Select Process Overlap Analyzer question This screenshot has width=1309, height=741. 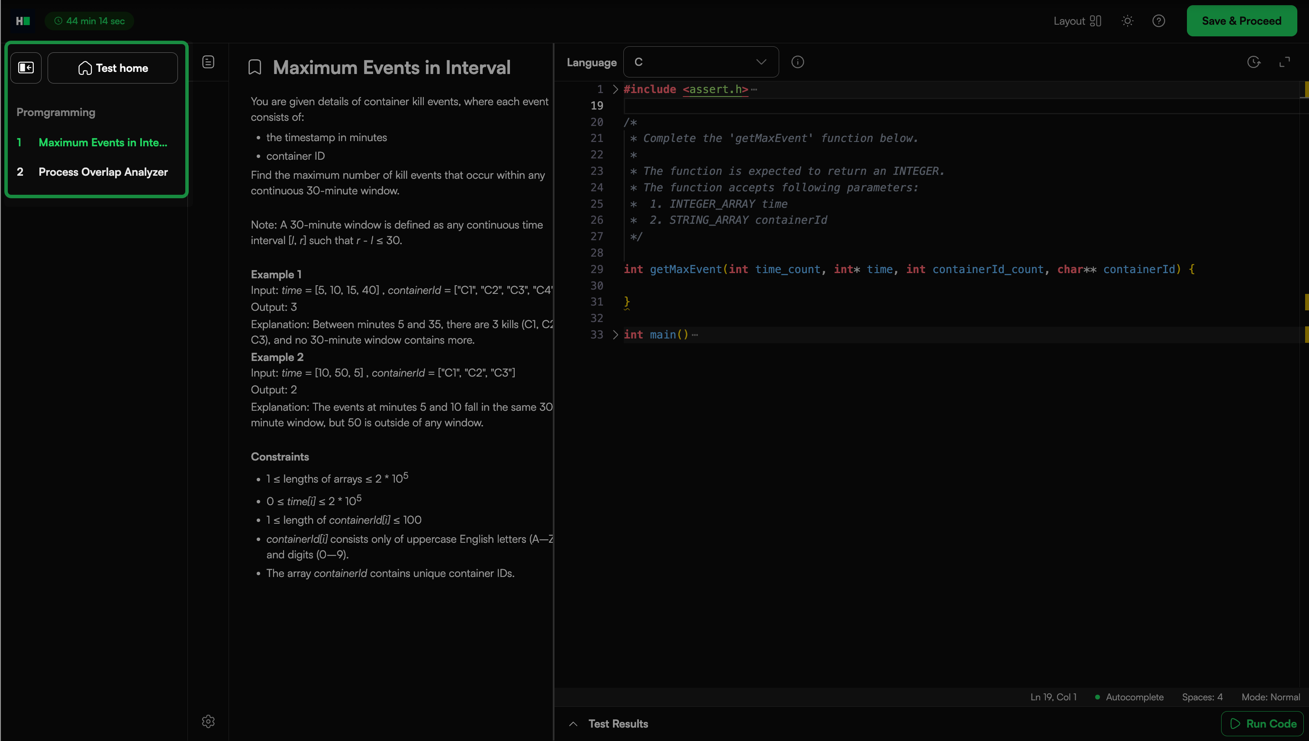coord(103,172)
